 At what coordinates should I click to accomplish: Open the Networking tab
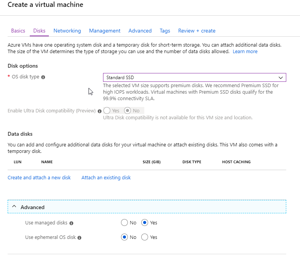tap(67, 31)
